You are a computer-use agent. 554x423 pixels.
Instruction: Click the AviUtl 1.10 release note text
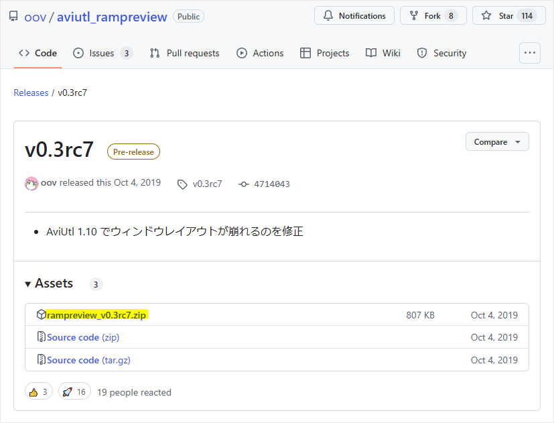(175, 231)
